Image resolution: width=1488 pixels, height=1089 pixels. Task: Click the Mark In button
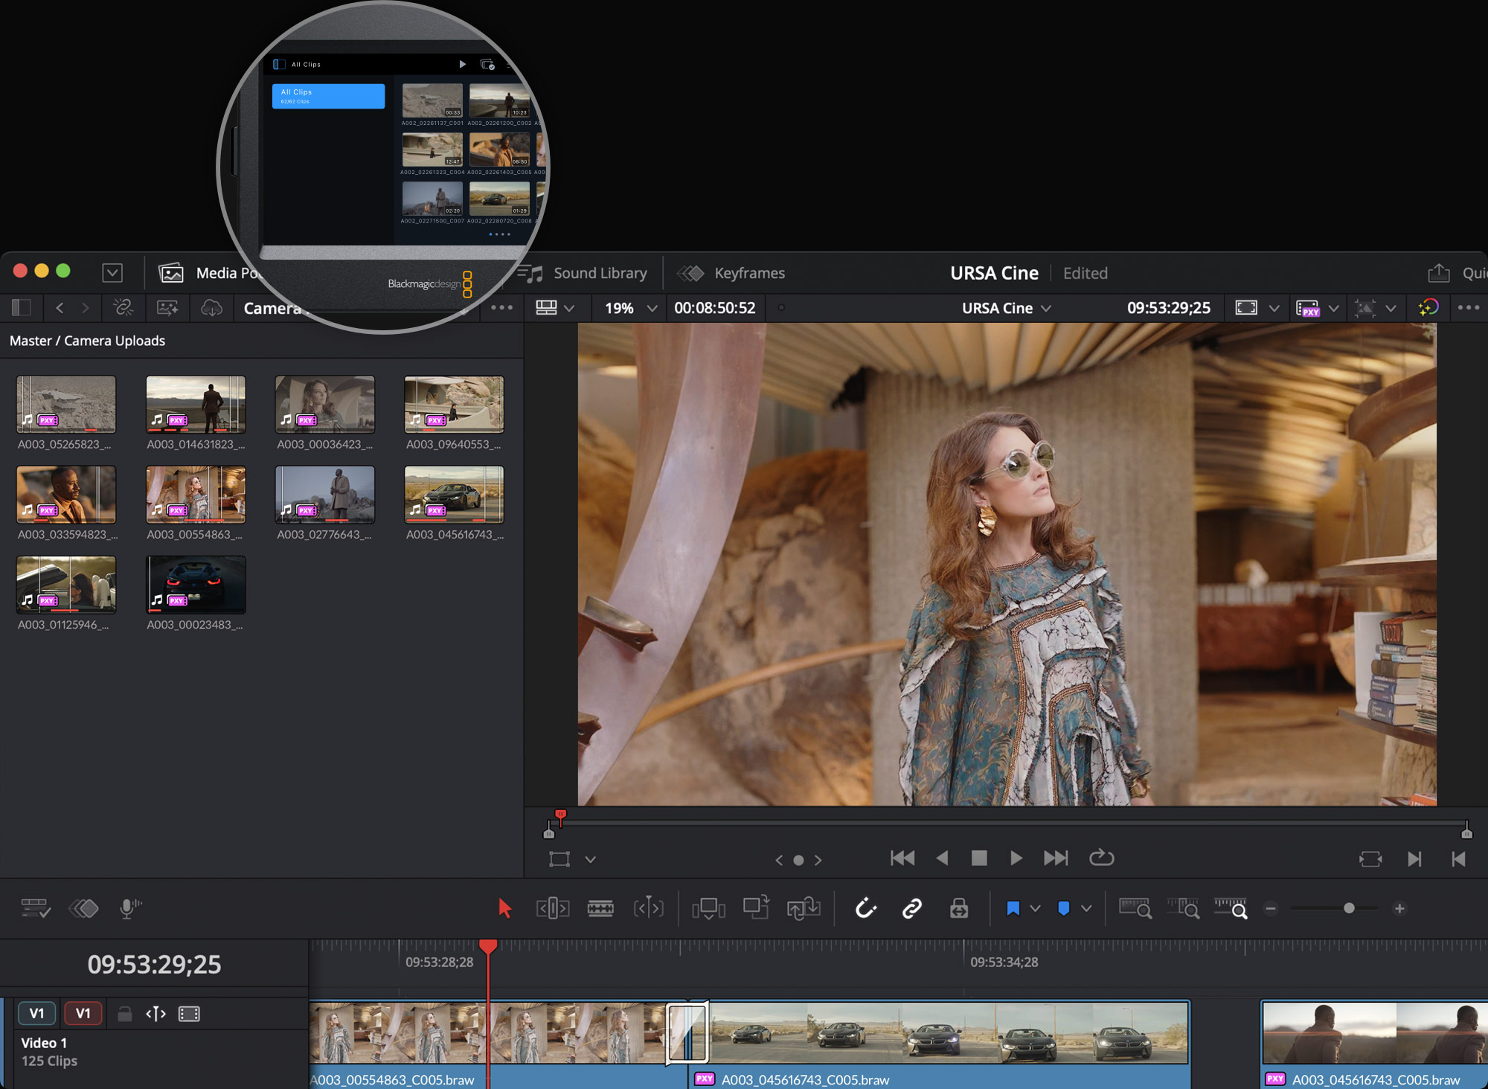1414,859
